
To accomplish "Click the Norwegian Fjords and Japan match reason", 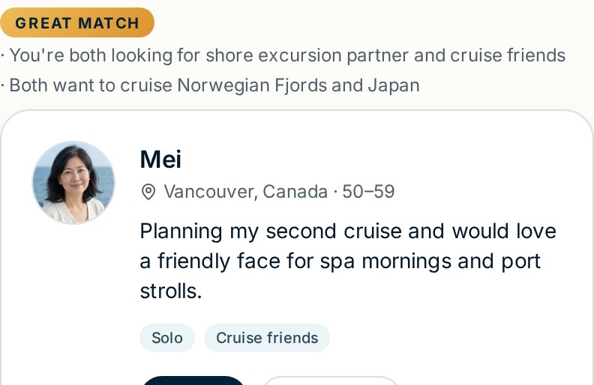I will pyautogui.click(x=214, y=85).
